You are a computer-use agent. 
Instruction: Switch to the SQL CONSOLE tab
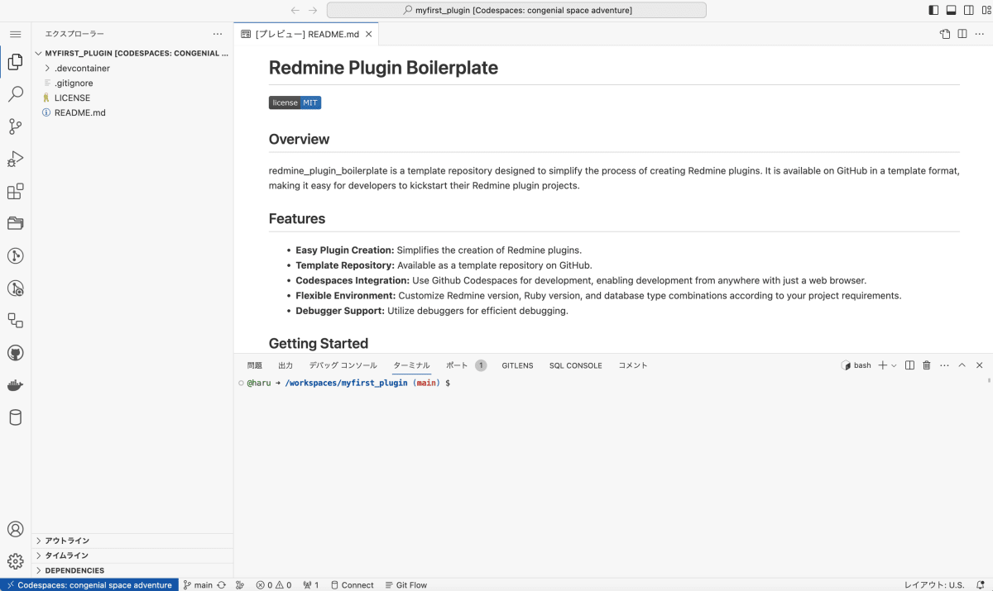(x=575, y=365)
